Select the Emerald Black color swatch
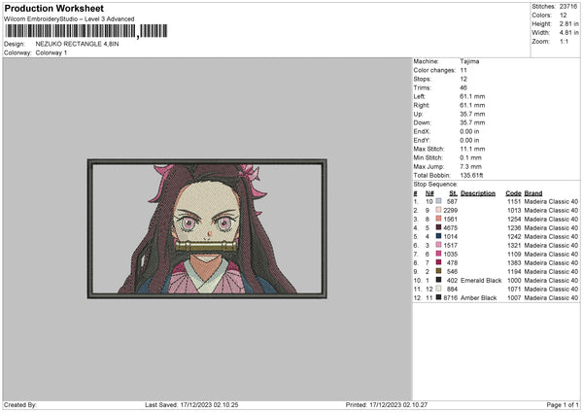This screenshot has width=583, height=412. [439, 280]
